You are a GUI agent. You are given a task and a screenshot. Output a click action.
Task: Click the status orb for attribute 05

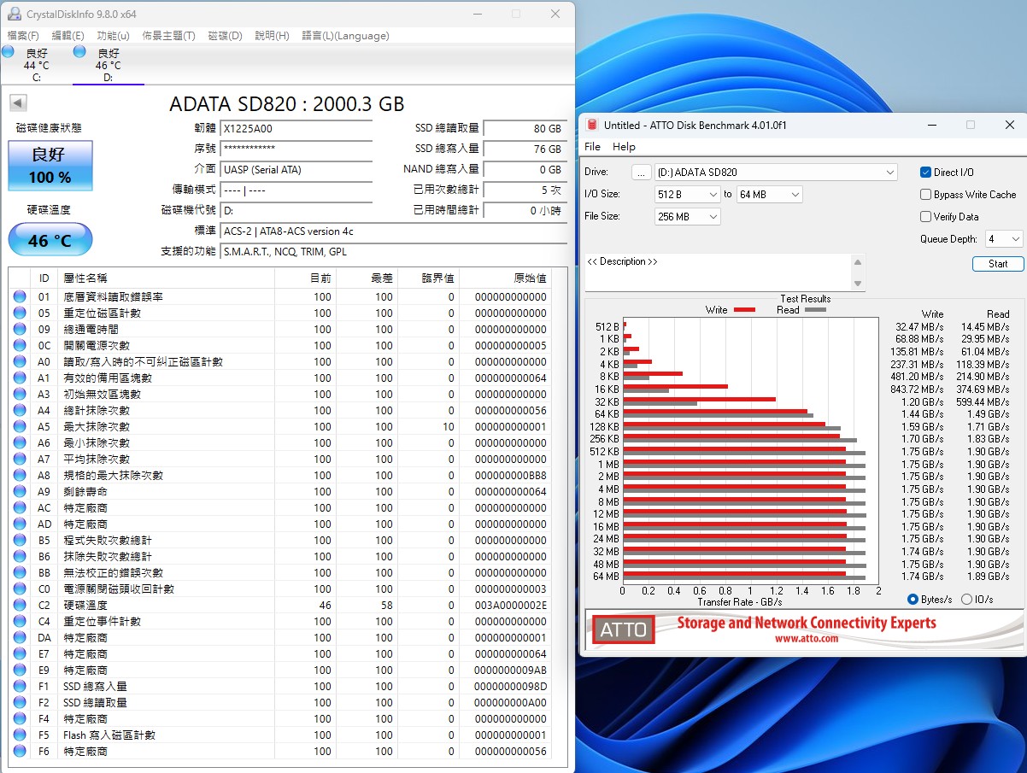pyautogui.click(x=19, y=313)
